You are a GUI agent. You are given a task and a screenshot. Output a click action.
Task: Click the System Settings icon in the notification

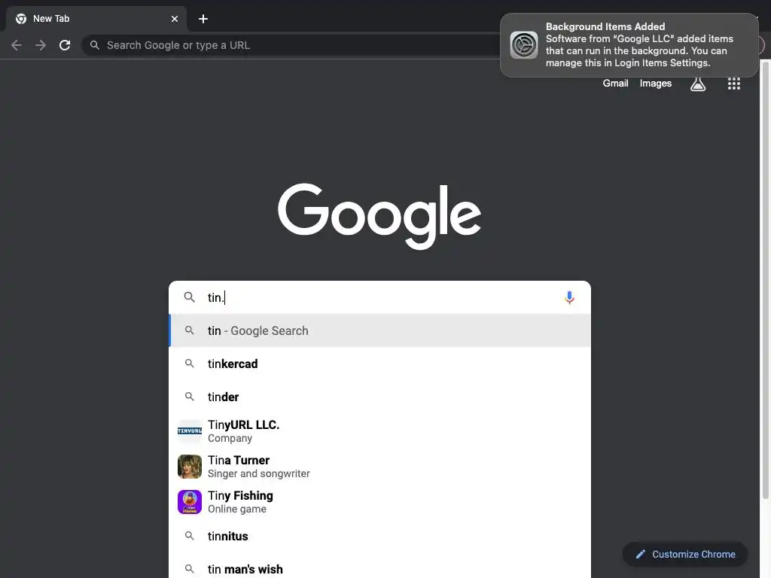[524, 44]
